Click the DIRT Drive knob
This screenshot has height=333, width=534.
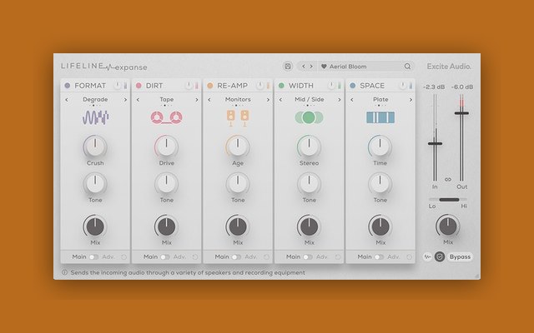coord(167,147)
